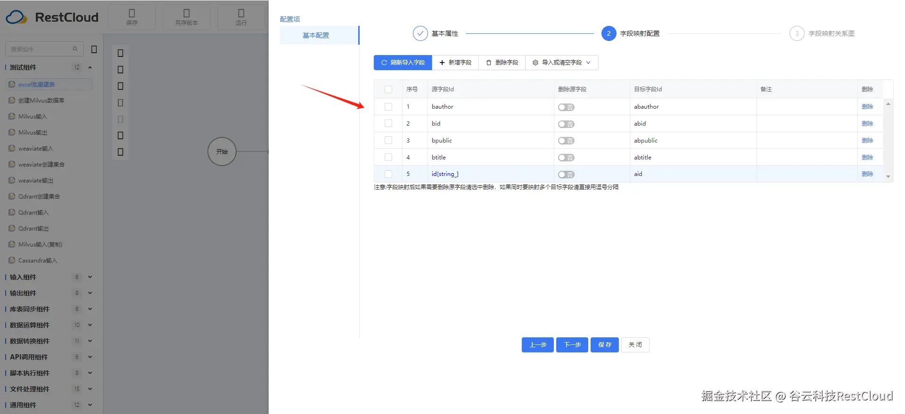Click the 上一步 button
Screen dimensions: 905x414
click(538, 345)
